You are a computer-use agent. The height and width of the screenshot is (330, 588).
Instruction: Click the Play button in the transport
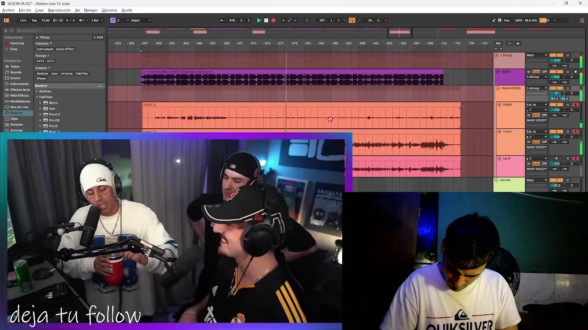(x=259, y=20)
